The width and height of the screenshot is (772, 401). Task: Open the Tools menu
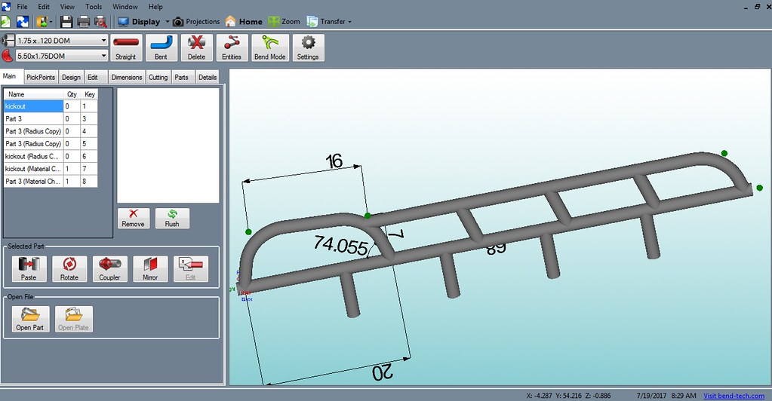pos(94,6)
